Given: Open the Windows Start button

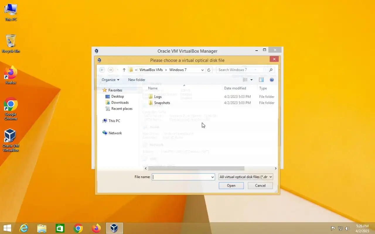Looking at the screenshot, I should 7,228.
